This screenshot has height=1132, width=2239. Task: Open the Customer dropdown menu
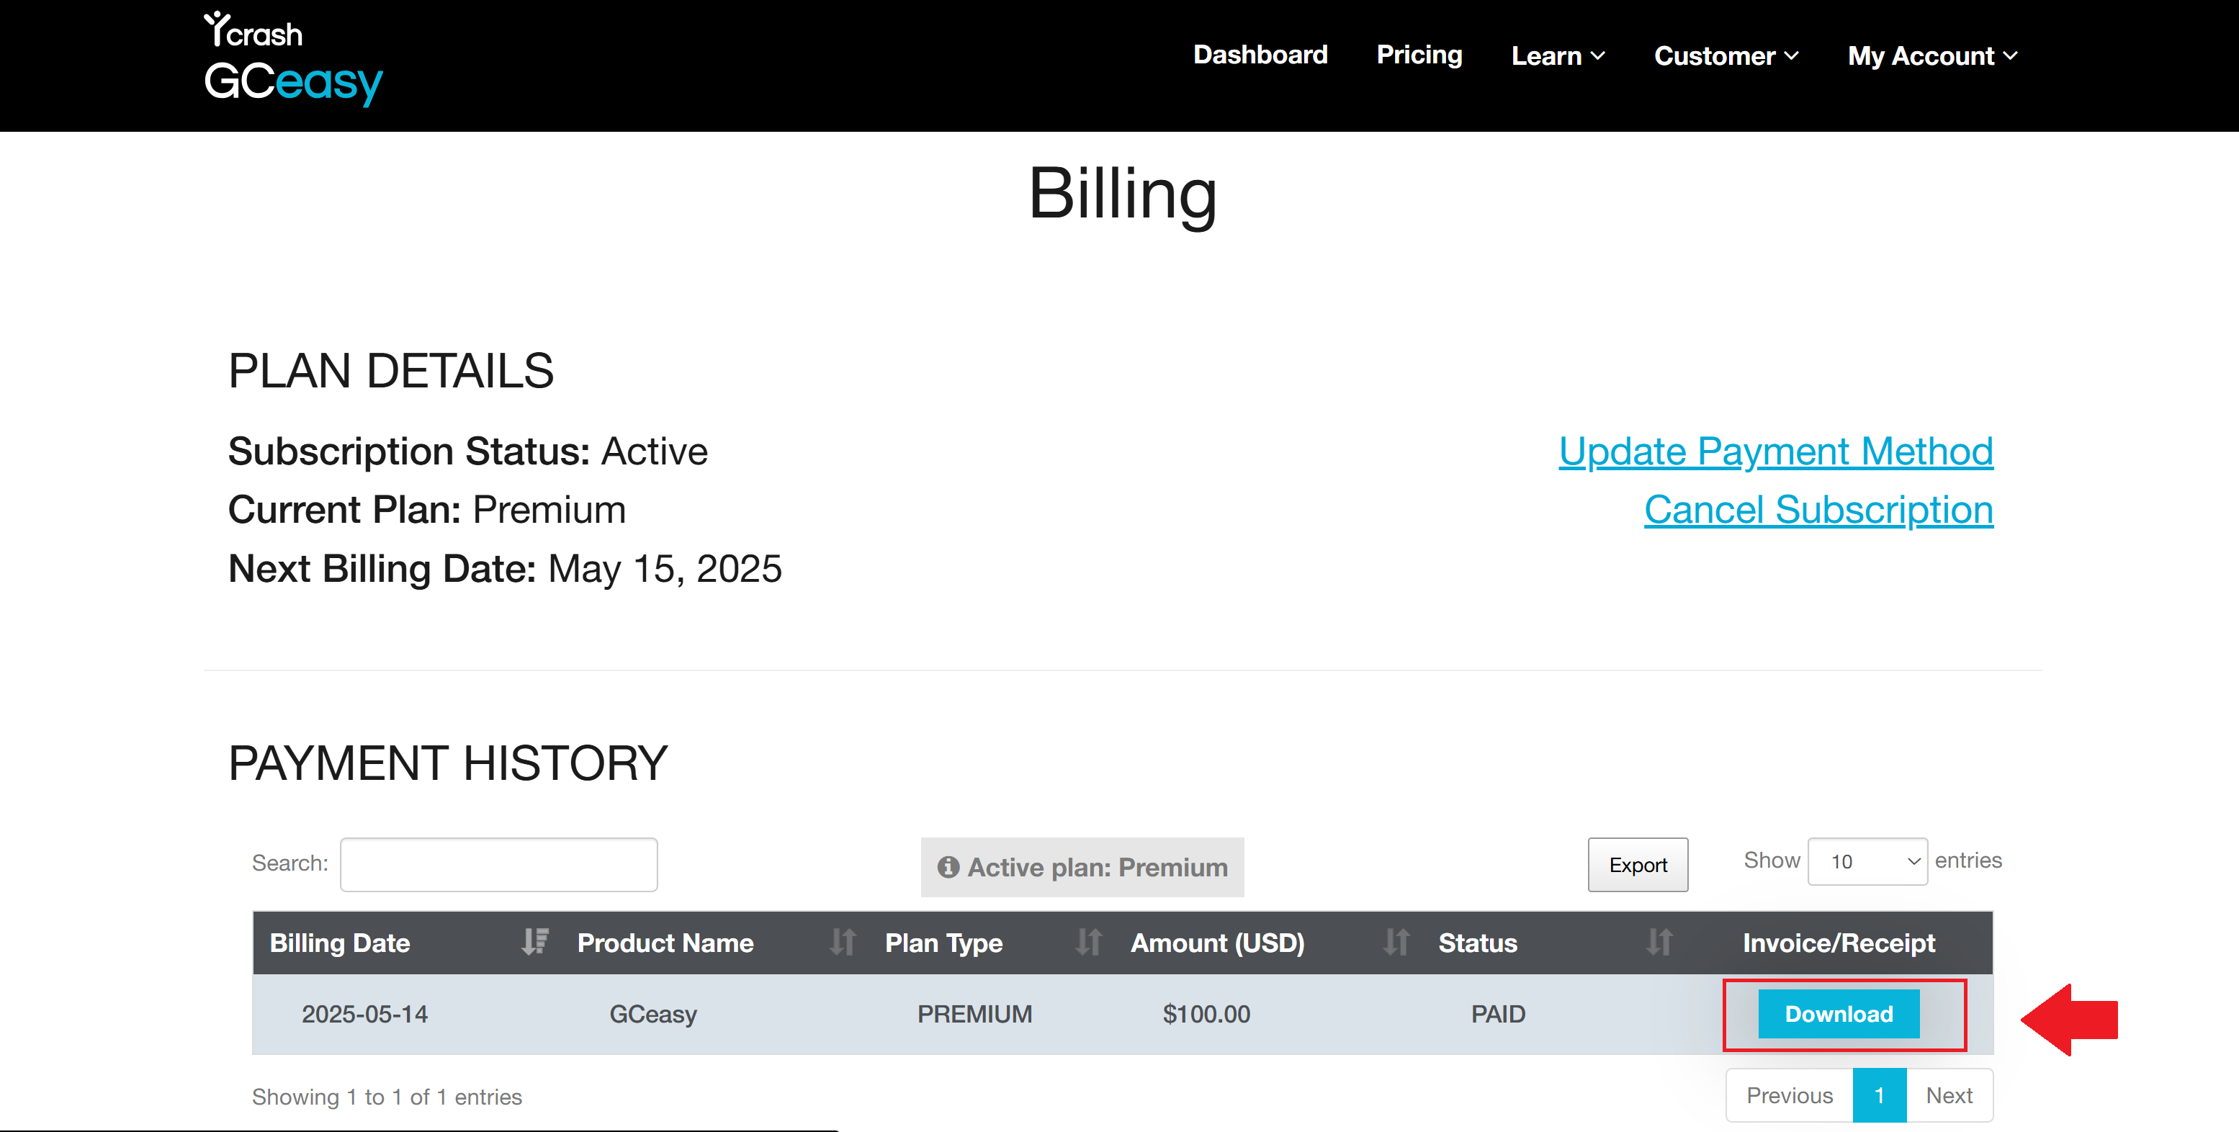[1726, 55]
